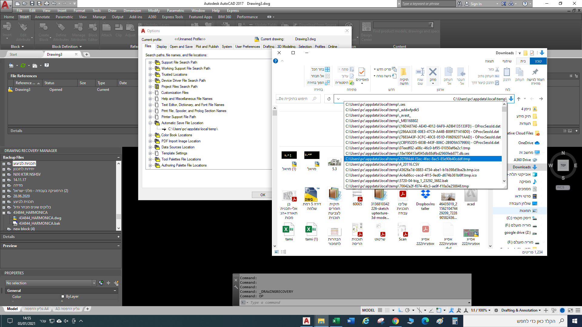Click the Excel icon in taskbar

point(336,321)
